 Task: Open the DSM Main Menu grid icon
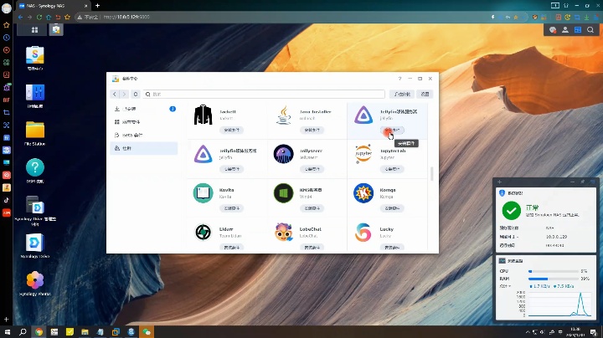tap(34, 29)
